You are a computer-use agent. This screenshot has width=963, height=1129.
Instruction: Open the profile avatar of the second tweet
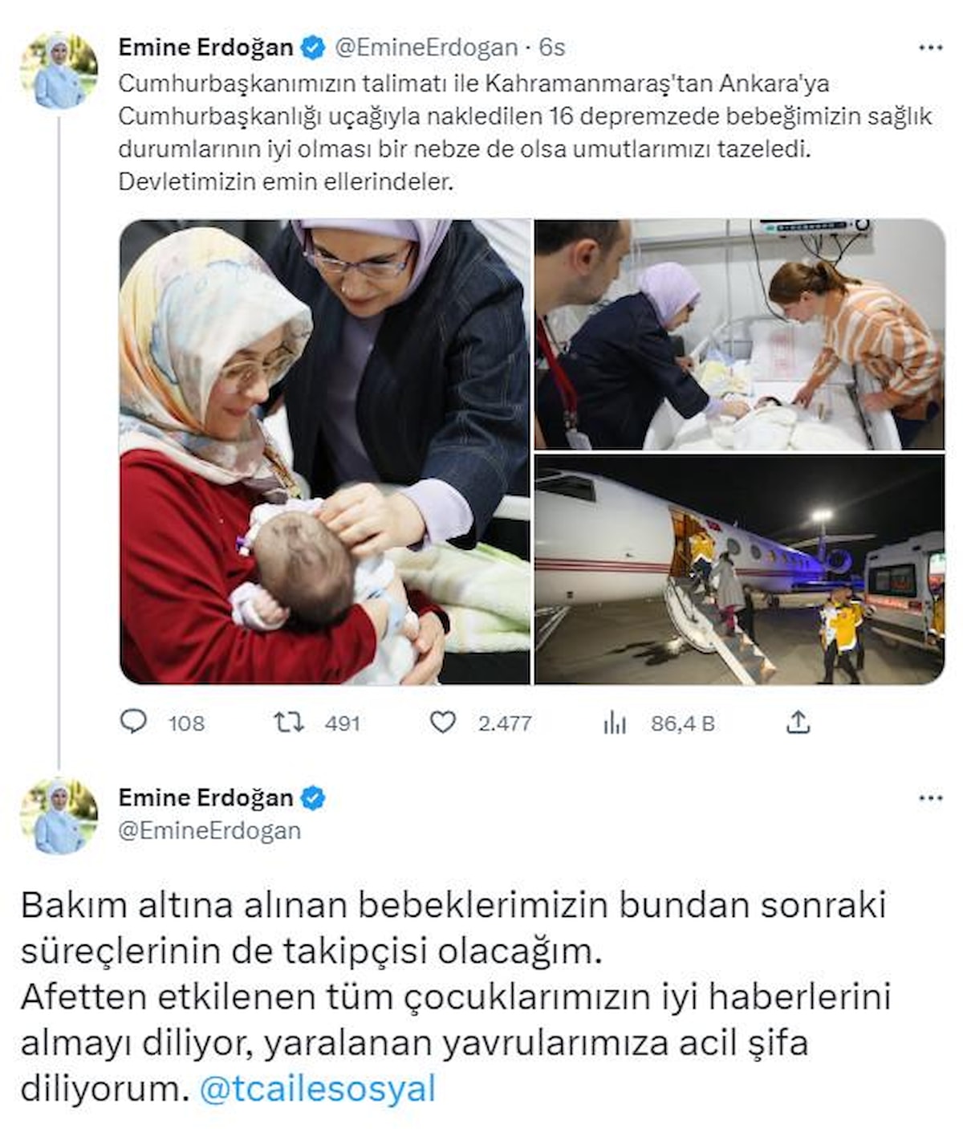point(59,816)
